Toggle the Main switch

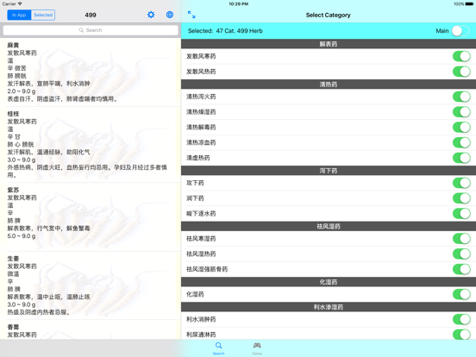(461, 31)
